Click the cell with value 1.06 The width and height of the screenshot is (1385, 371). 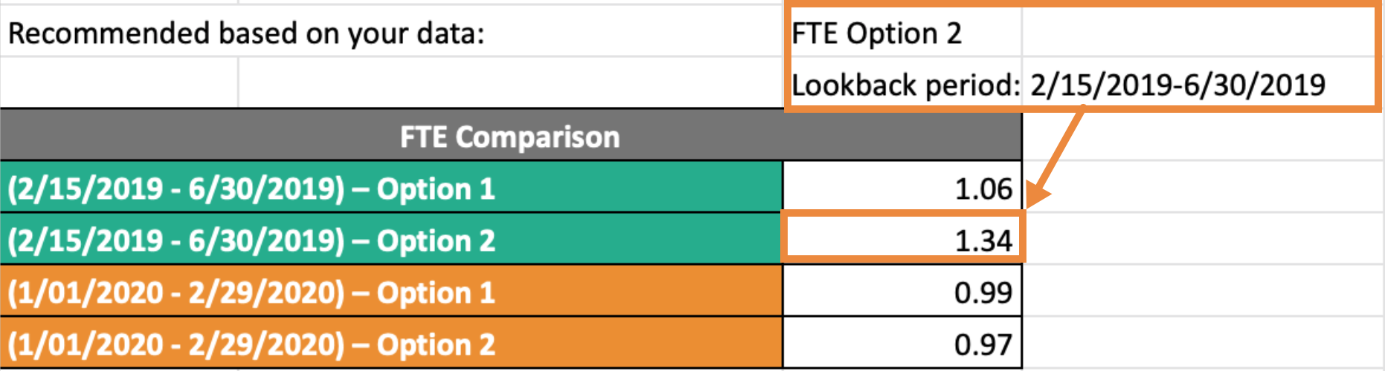point(903,188)
